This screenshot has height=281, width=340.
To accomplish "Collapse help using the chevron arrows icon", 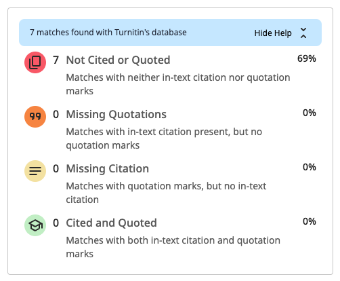I will pos(303,33).
